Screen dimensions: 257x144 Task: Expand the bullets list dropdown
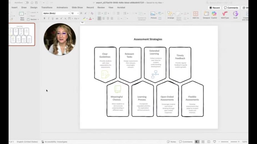click(x=102, y=13)
